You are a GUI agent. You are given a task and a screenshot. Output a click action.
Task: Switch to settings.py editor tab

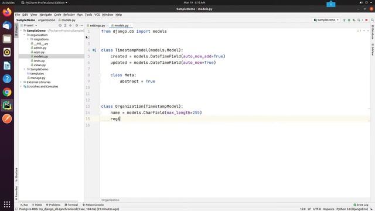[x=97, y=26]
